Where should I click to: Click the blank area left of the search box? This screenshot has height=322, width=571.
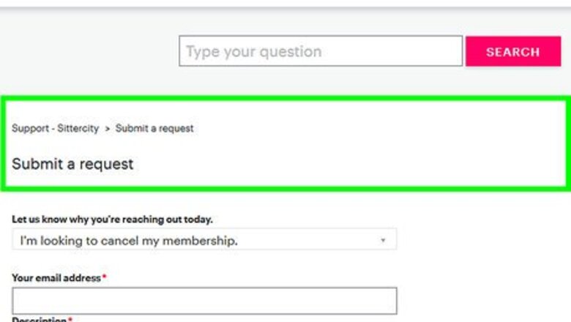pyautogui.click(x=88, y=52)
